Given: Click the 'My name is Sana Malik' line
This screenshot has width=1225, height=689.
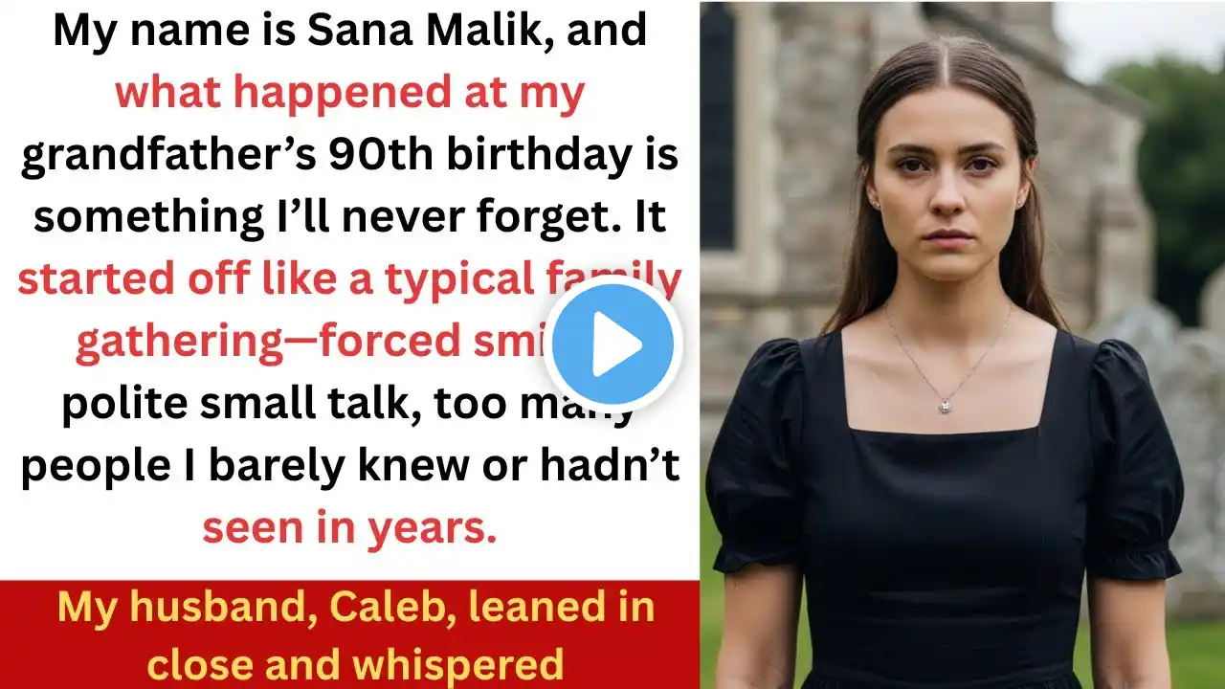Looking at the screenshot, I should point(350,32).
